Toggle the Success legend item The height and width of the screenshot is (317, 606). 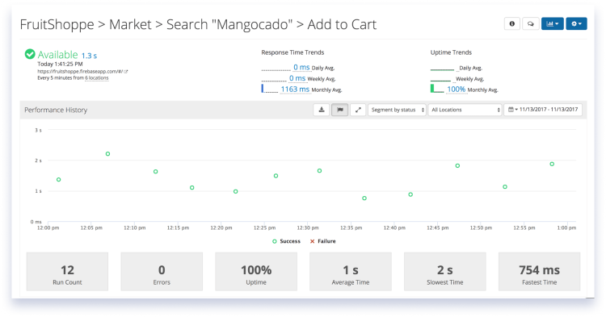tap(286, 241)
